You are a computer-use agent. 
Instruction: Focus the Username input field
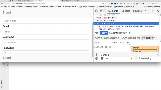46,42
